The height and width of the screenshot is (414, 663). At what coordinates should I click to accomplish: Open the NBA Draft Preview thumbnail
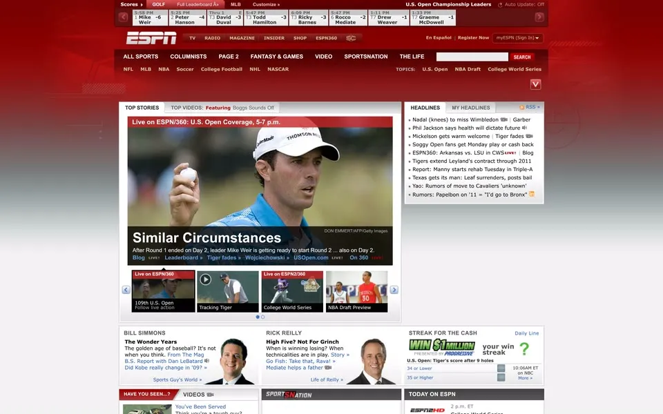click(357, 291)
